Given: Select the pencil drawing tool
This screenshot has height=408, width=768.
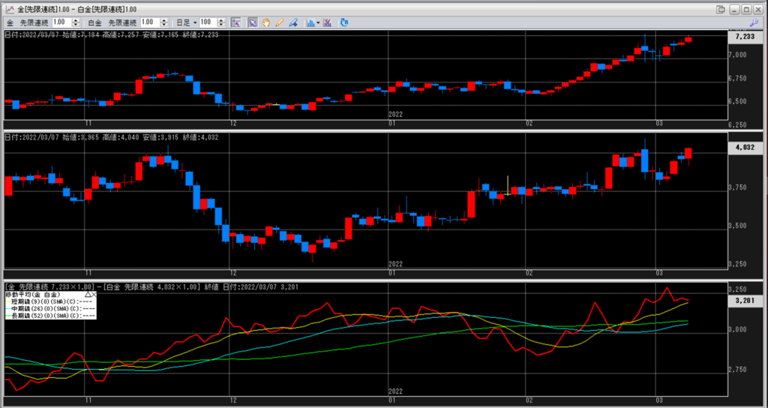Looking at the screenshot, I should click(x=279, y=22).
